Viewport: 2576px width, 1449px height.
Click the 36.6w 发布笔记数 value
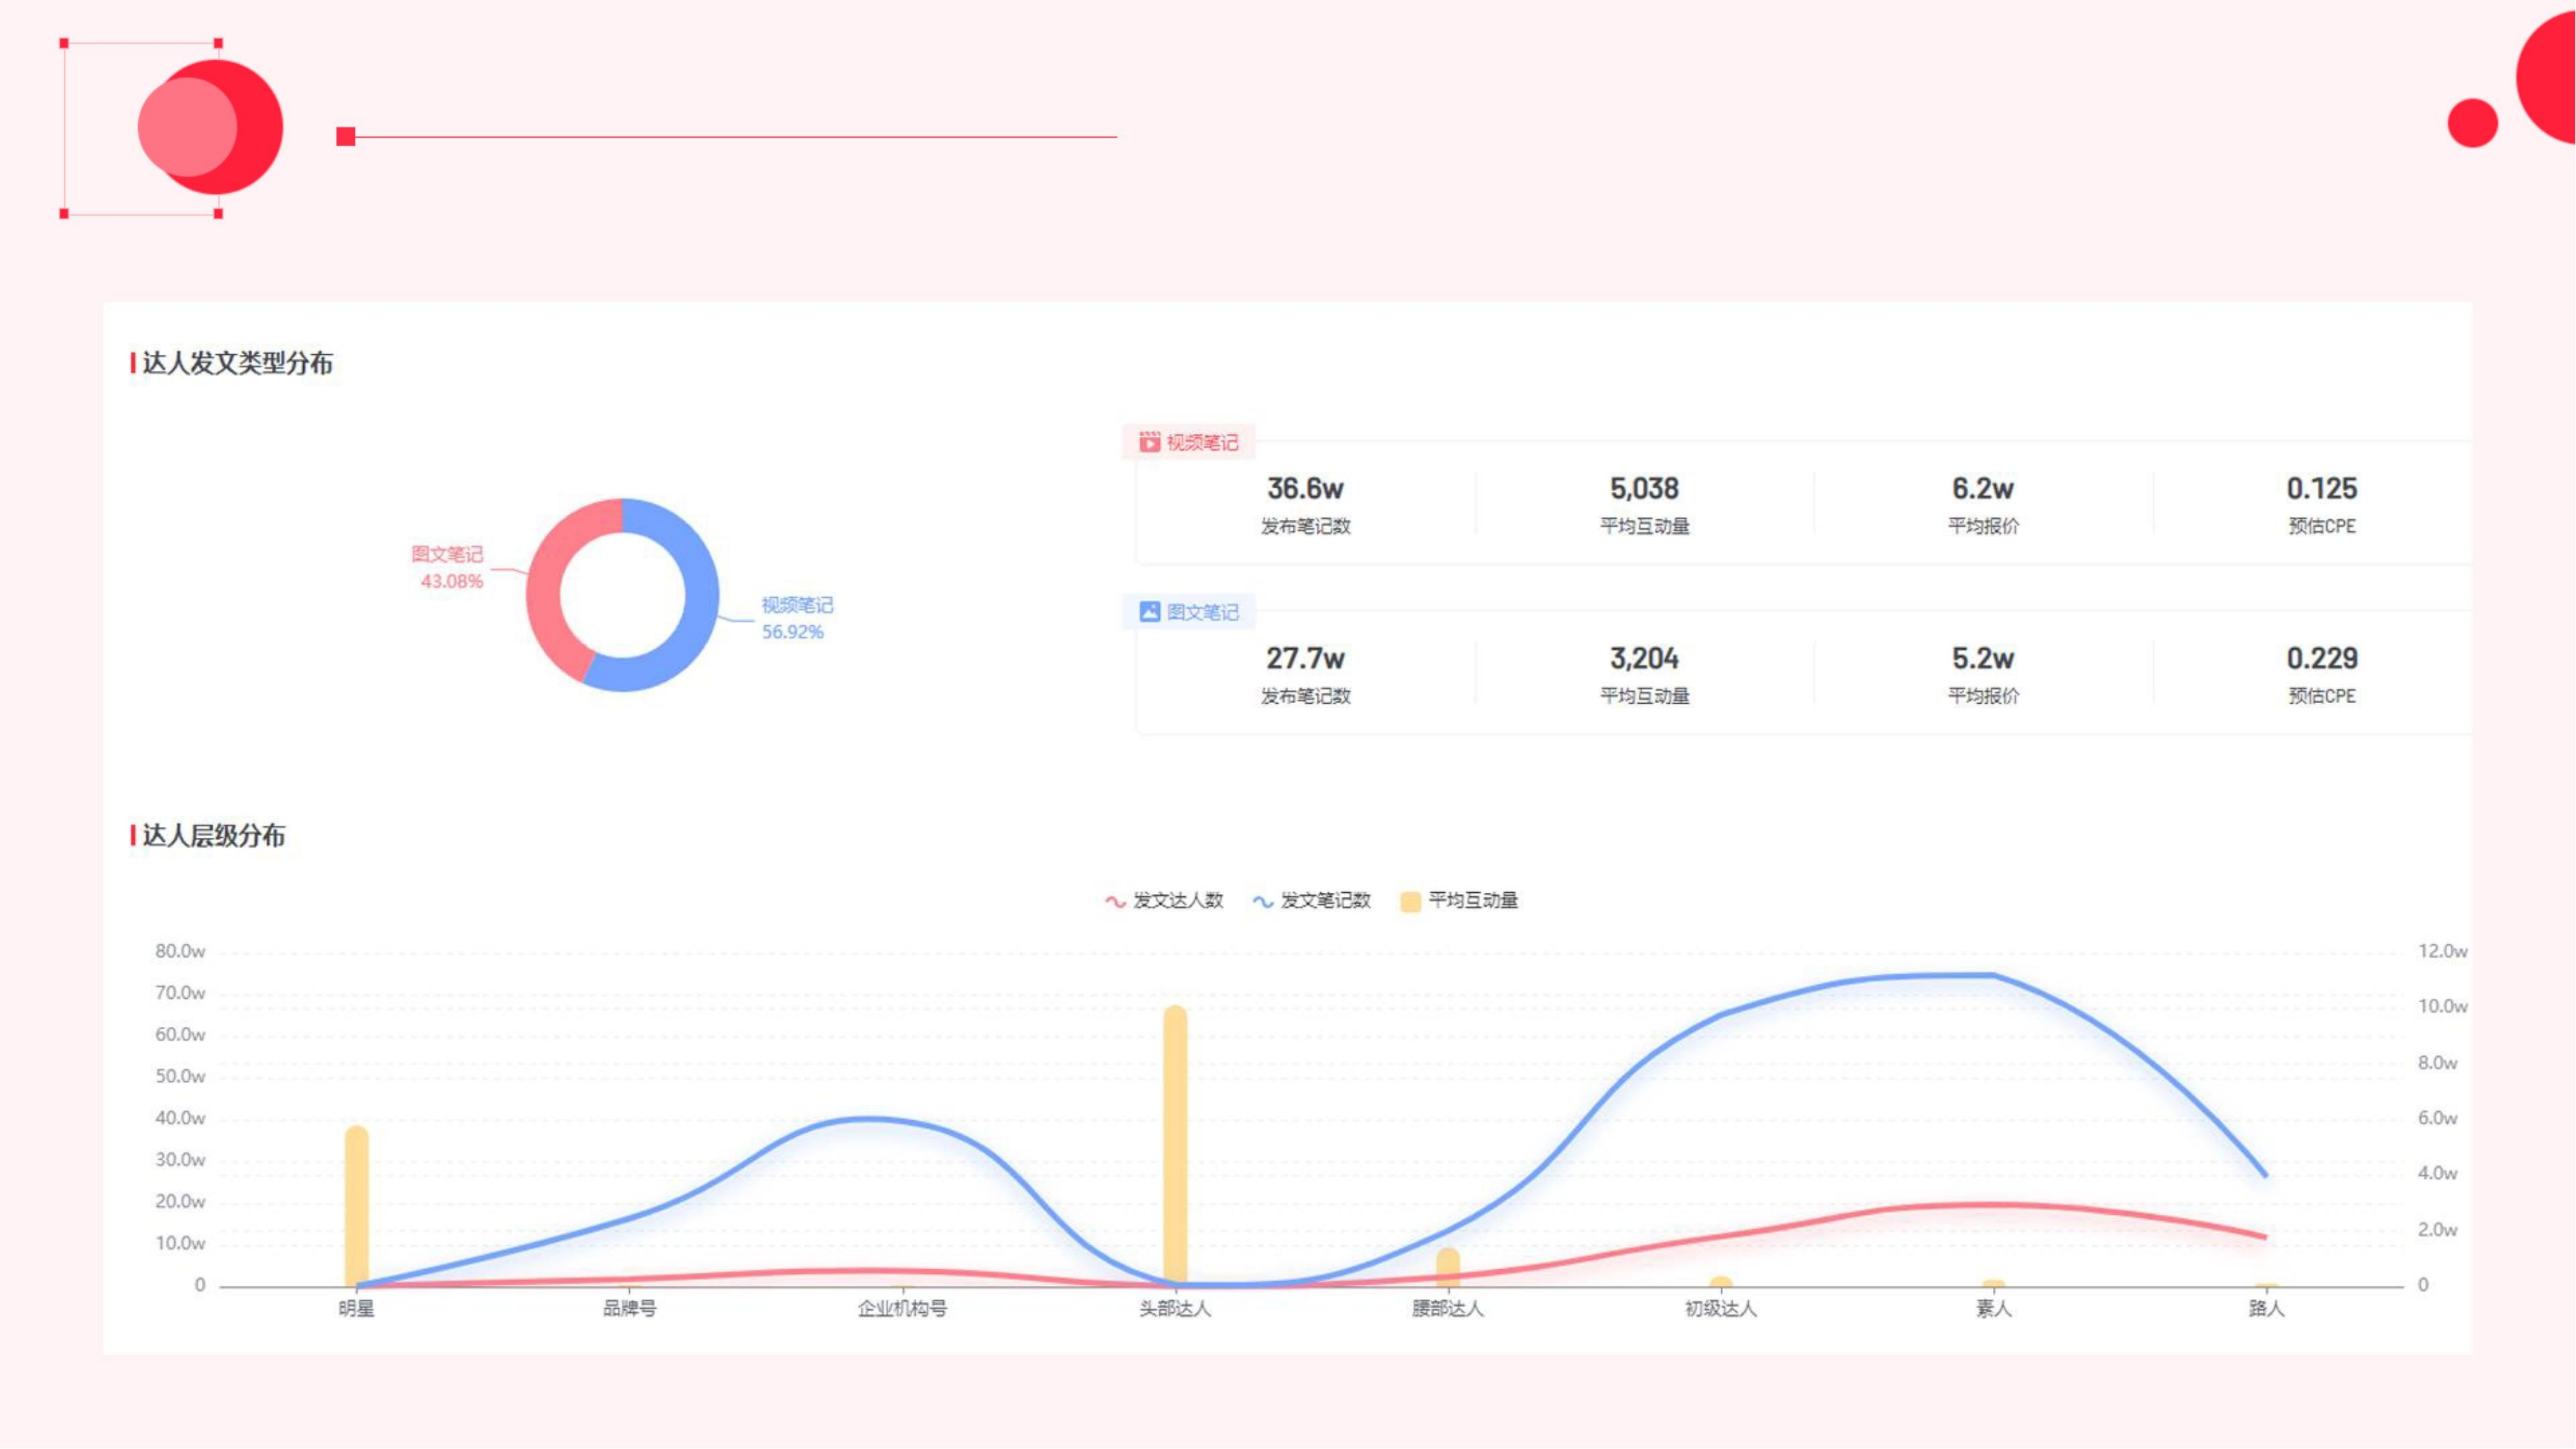(1305, 489)
